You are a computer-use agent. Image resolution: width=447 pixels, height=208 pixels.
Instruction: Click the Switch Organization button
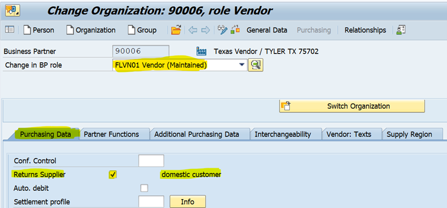352,106
